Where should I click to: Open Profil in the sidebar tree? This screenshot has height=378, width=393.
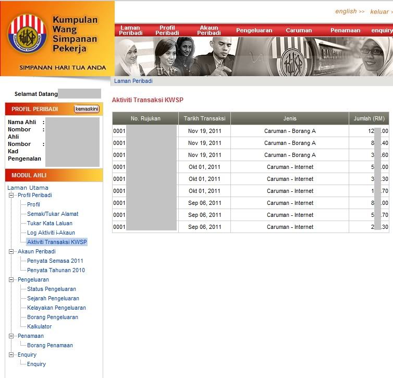click(33, 204)
